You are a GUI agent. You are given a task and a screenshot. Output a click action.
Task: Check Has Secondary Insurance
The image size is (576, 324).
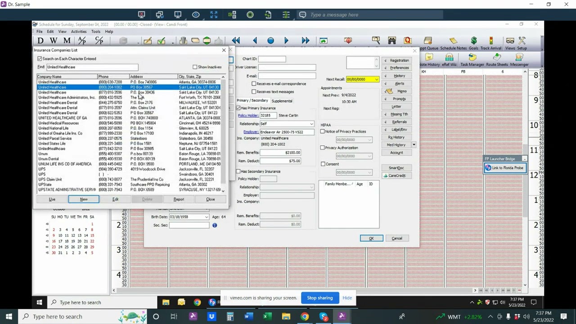[x=238, y=171]
